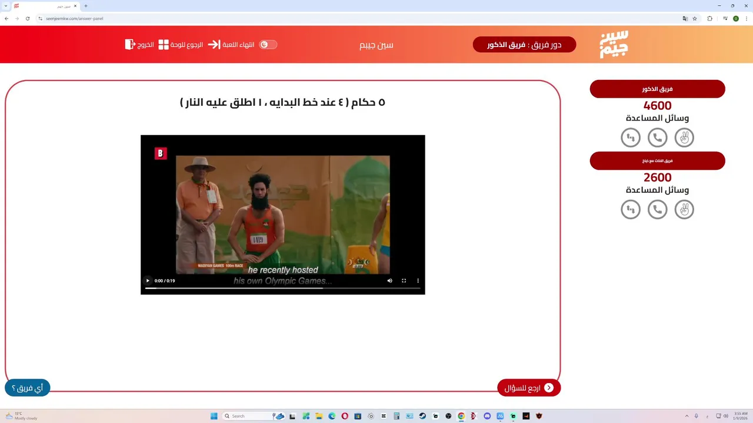Screen dimensions: 753x423
Task: Select the سين جيم browser tab
Action: pos(46,6)
